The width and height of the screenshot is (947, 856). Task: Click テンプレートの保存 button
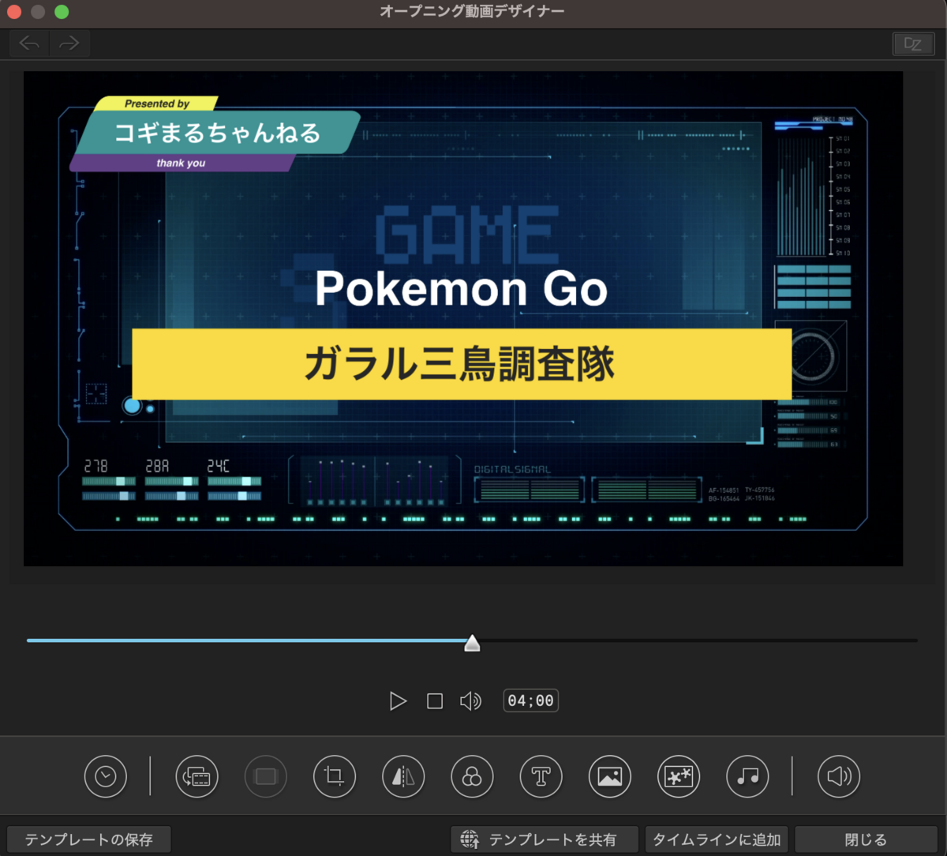[x=88, y=839]
